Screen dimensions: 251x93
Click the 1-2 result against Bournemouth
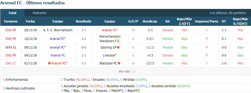[83, 30]
